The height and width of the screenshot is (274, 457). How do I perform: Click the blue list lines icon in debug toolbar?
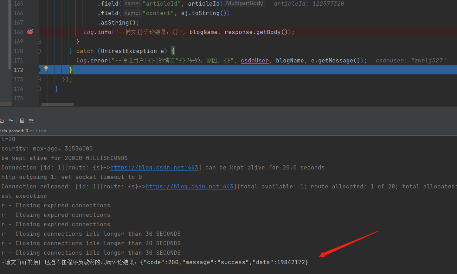coord(31,121)
